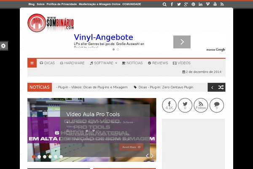
Task: Open the NOTÍCIAS menu item
Action: (x=132, y=63)
